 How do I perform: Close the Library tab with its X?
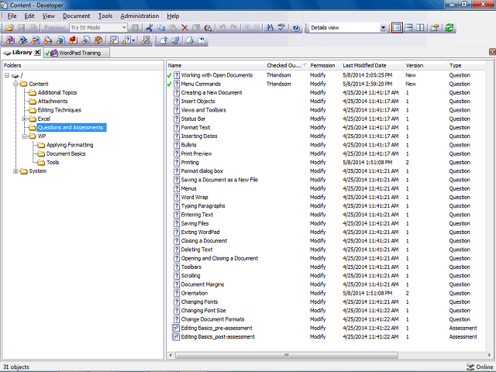click(37, 53)
